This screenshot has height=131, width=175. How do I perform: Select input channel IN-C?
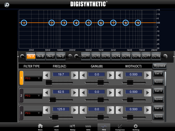click(50, 56)
